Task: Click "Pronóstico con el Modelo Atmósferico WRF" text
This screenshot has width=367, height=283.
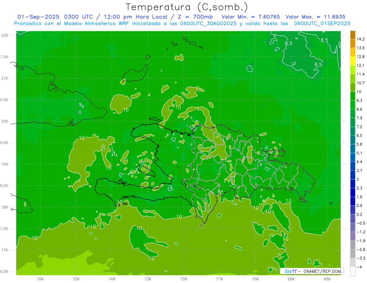Action: [72, 24]
